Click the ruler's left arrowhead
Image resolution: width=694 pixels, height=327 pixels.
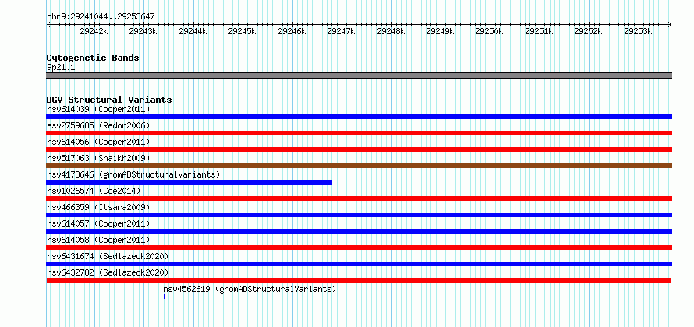48,24
